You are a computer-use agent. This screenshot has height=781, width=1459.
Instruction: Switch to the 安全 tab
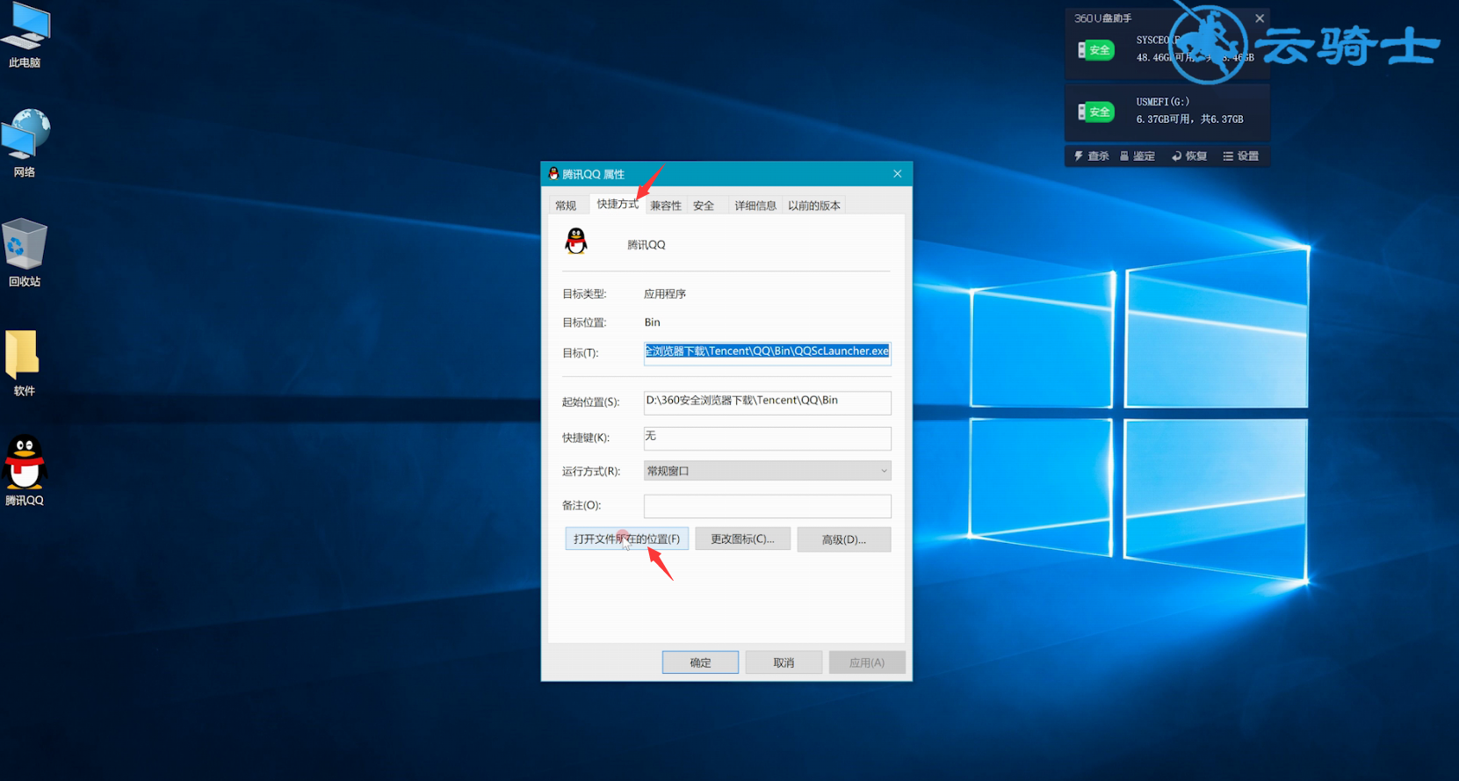704,206
